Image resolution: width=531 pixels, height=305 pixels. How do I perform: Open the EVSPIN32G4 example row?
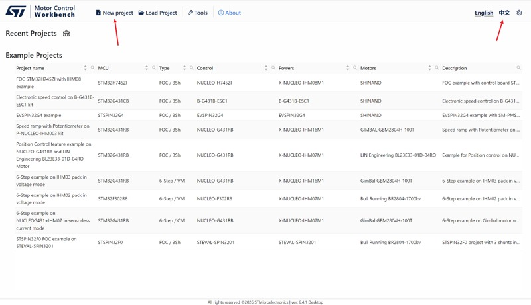tap(268, 115)
